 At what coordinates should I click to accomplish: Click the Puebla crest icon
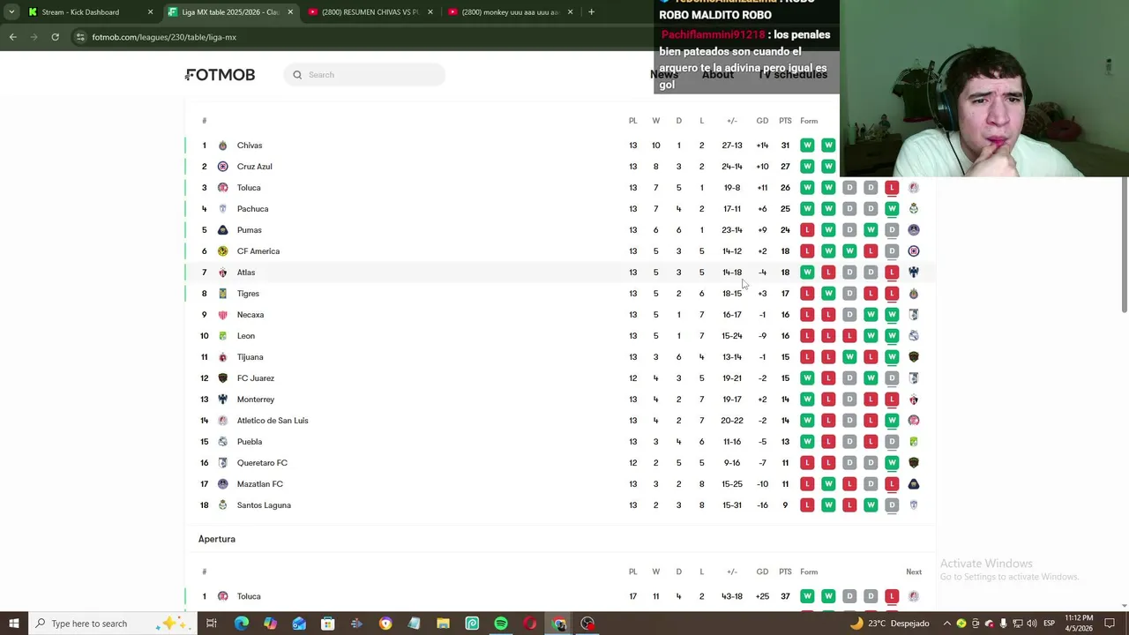222,442
